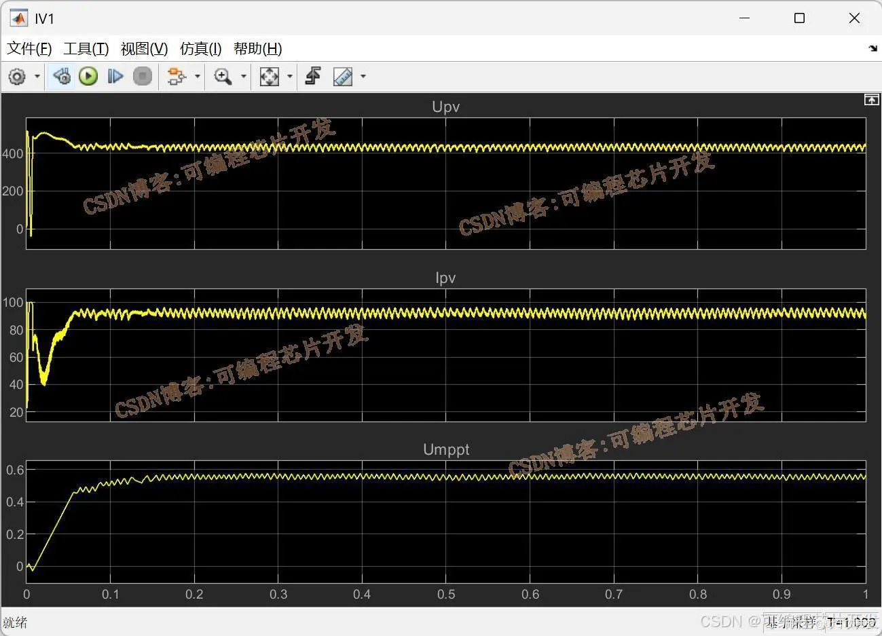Click the 0.5 time-axis tick label
The image size is (882, 636).
pyautogui.click(x=446, y=595)
